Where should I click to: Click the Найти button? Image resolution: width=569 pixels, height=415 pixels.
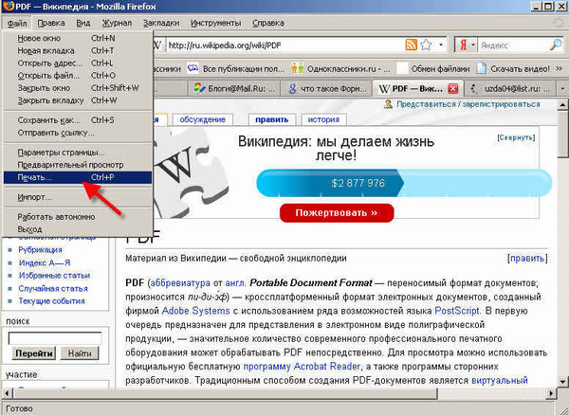click(x=80, y=353)
